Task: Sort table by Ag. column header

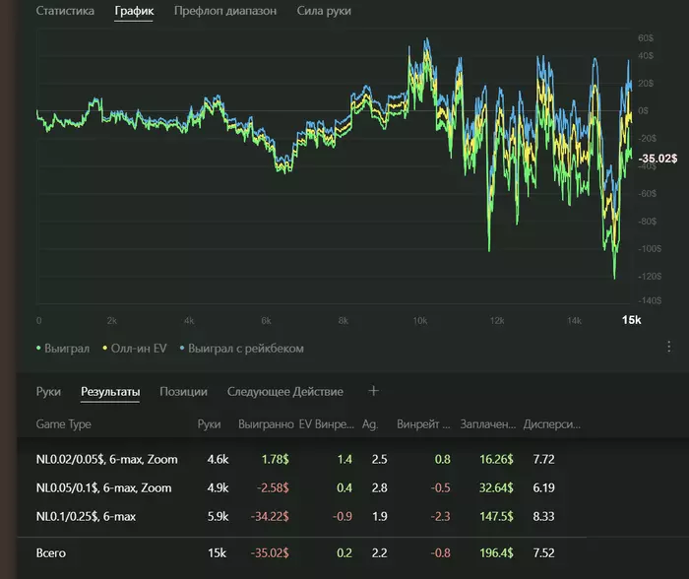Action: pyautogui.click(x=370, y=424)
